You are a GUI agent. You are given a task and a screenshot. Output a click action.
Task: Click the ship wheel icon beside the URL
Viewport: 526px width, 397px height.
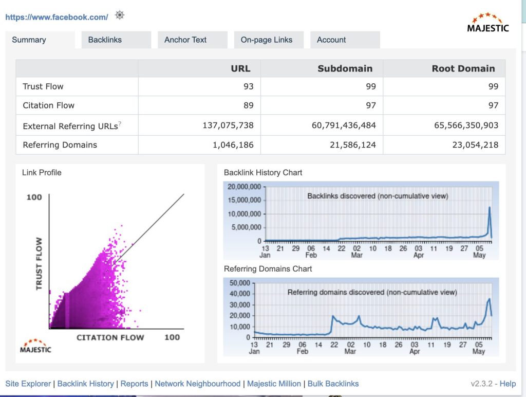(x=120, y=15)
